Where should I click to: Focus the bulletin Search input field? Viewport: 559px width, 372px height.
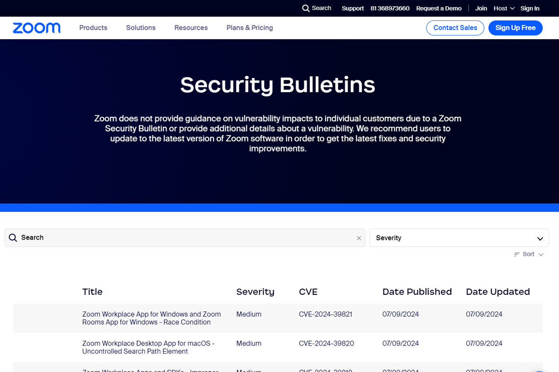(185, 238)
